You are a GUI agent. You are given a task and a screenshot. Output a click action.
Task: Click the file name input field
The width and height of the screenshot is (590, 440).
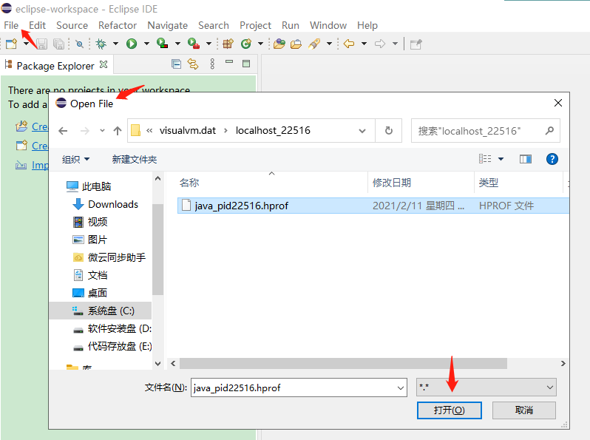(x=294, y=387)
